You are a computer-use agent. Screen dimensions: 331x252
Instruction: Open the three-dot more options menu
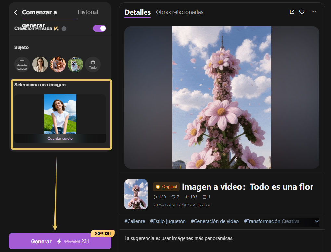point(314,12)
